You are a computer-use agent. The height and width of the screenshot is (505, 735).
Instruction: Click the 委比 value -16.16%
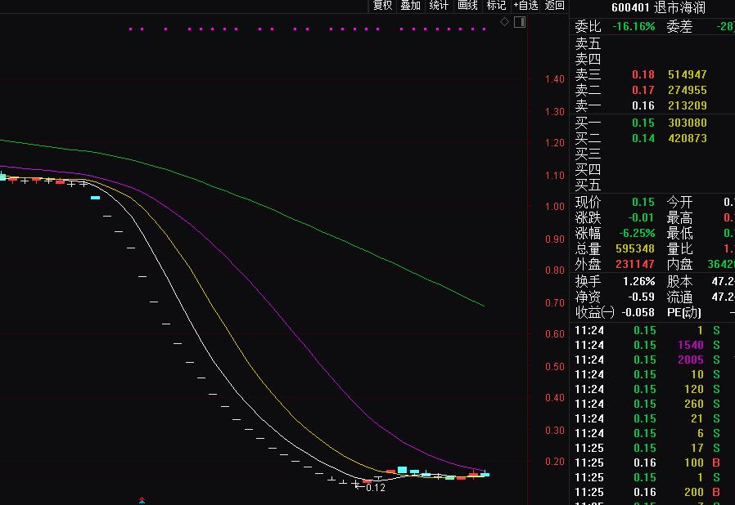pyautogui.click(x=634, y=26)
